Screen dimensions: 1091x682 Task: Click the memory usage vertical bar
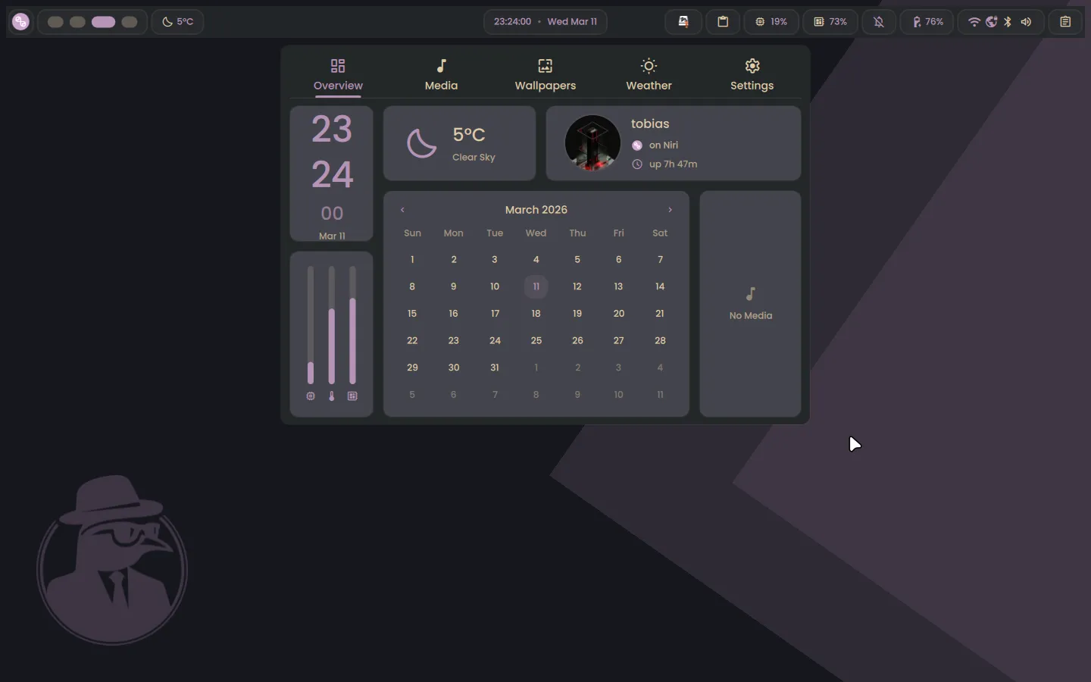coord(352,326)
